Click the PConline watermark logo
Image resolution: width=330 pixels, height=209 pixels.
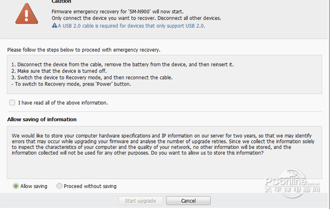tap(292, 183)
